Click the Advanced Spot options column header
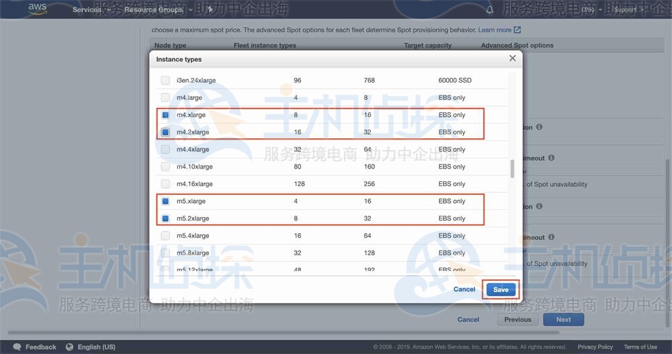This screenshot has height=354, width=672. pos(517,45)
